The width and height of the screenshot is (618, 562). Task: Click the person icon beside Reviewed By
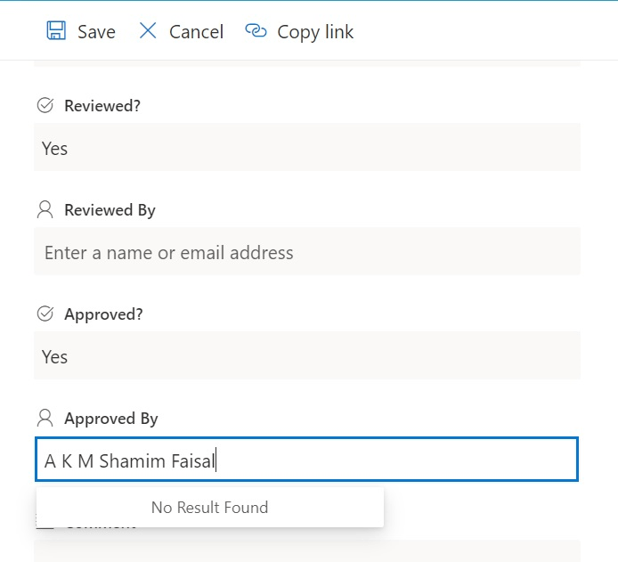(x=45, y=209)
